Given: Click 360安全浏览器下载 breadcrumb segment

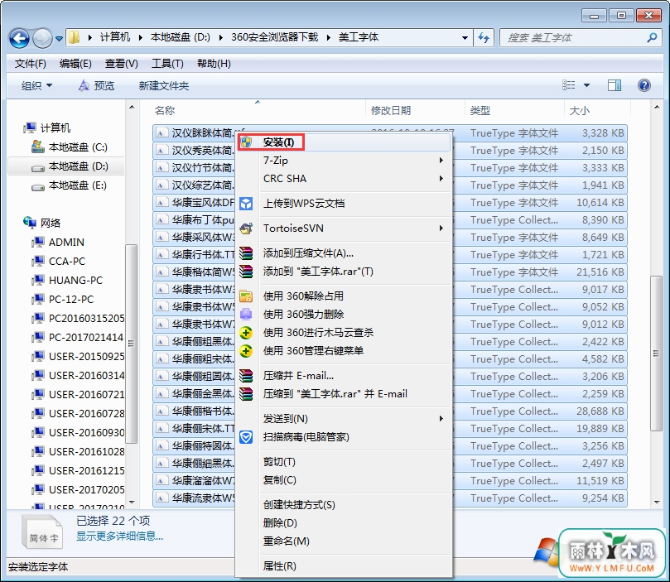Looking at the screenshot, I should pos(274,37).
